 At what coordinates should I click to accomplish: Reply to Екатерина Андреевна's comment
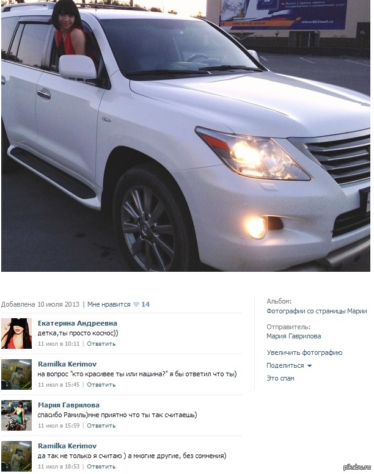101,344
